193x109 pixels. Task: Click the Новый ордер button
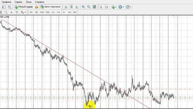(24, 7)
